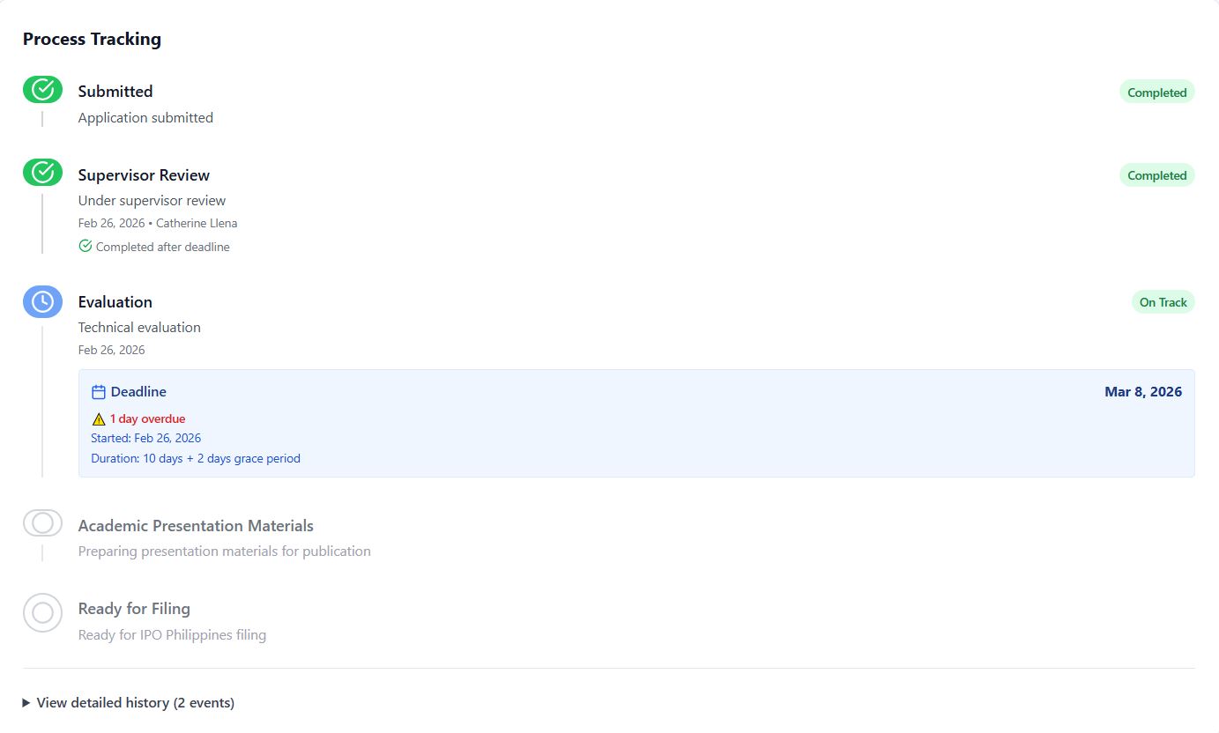The image size is (1219, 733).
Task: Click the 1 day overdue warning text
Action: pos(147,419)
